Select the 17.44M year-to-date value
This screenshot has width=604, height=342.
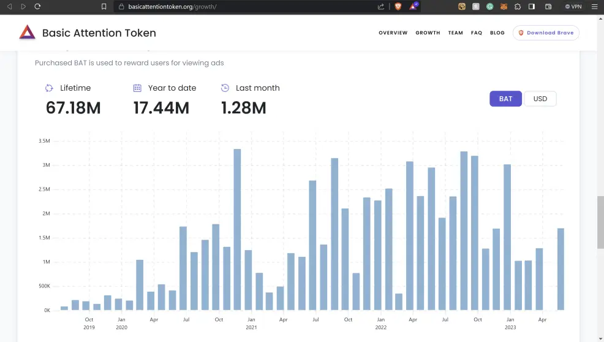coord(161,108)
